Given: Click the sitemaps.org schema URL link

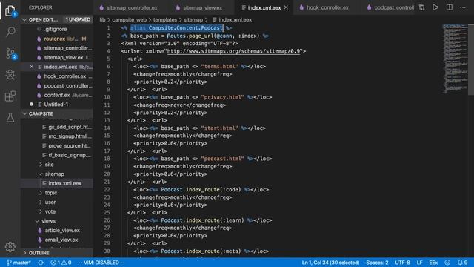Looking at the screenshot, I should (x=234, y=51).
